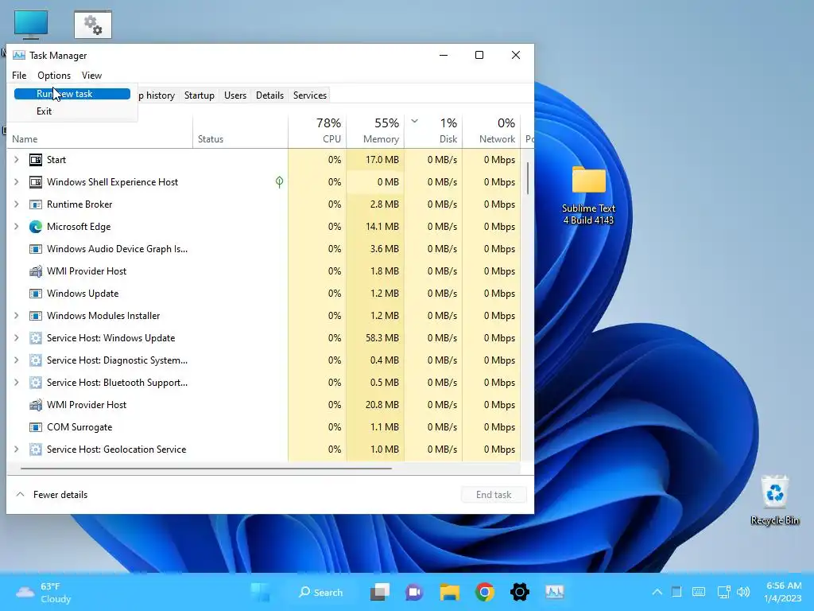The width and height of the screenshot is (814, 611).
Task: Open the gear settings desktop shortcut
Action: pos(93,25)
